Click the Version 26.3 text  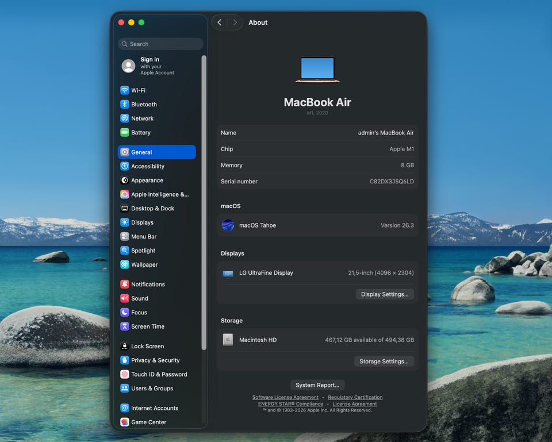(x=397, y=225)
